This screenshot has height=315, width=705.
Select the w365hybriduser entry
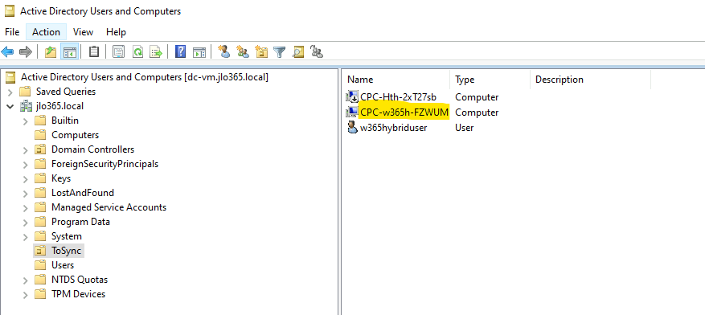(x=393, y=127)
